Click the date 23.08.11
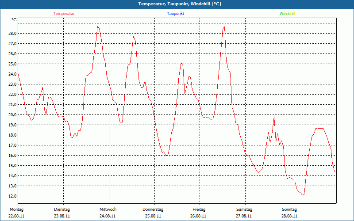Viewport: 354px width, 221px height. tap(62, 216)
